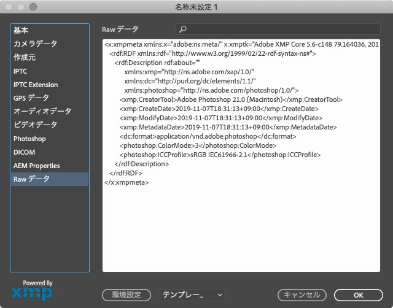The width and height of the screenshot is (393, 308).
Task: Open the IPTC Extension section
Action: tap(49, 85)
